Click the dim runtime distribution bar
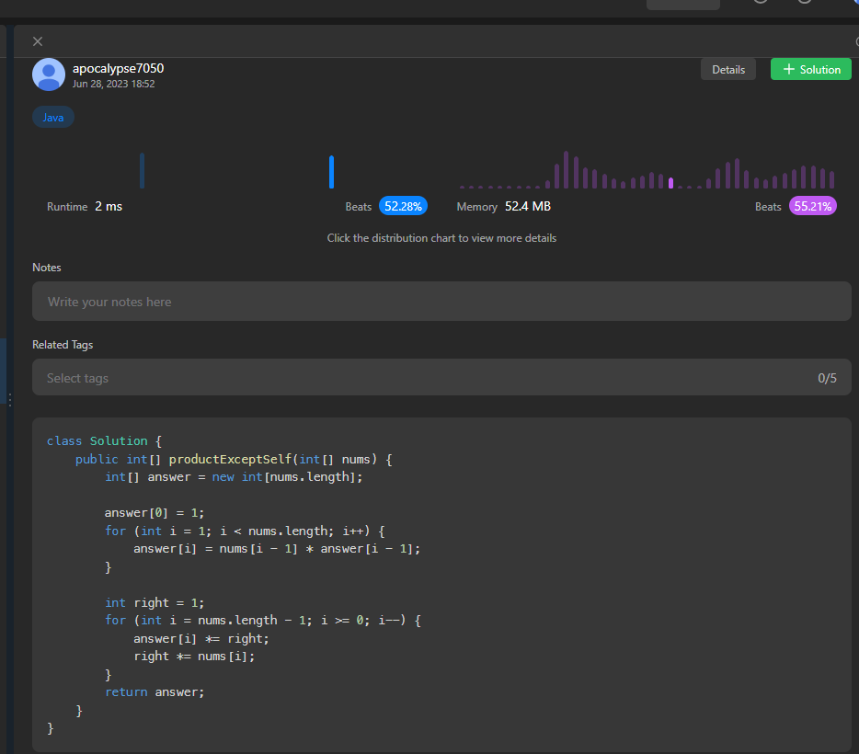Screen dimensions: 859x754 tap(142, 171)
